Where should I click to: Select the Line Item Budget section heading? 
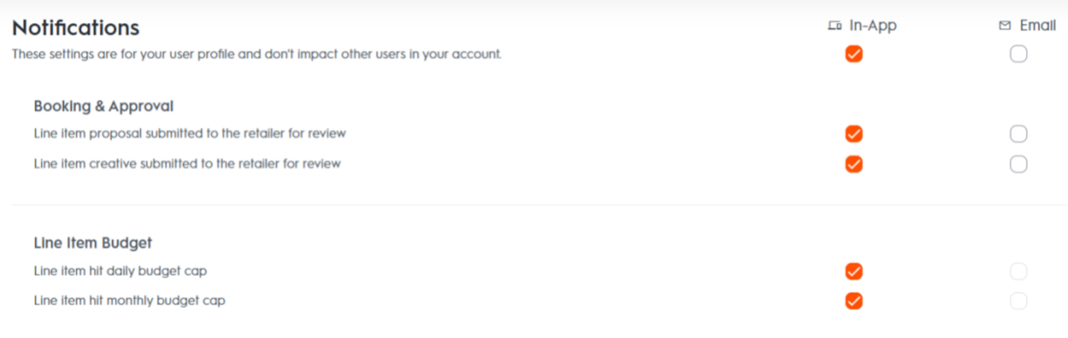click(x=93, y=243)
